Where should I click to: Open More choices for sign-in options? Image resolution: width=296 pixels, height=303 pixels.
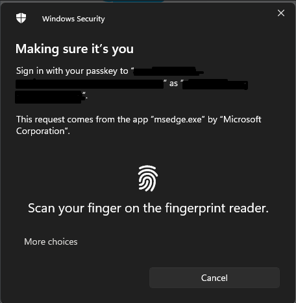point(51,241)
